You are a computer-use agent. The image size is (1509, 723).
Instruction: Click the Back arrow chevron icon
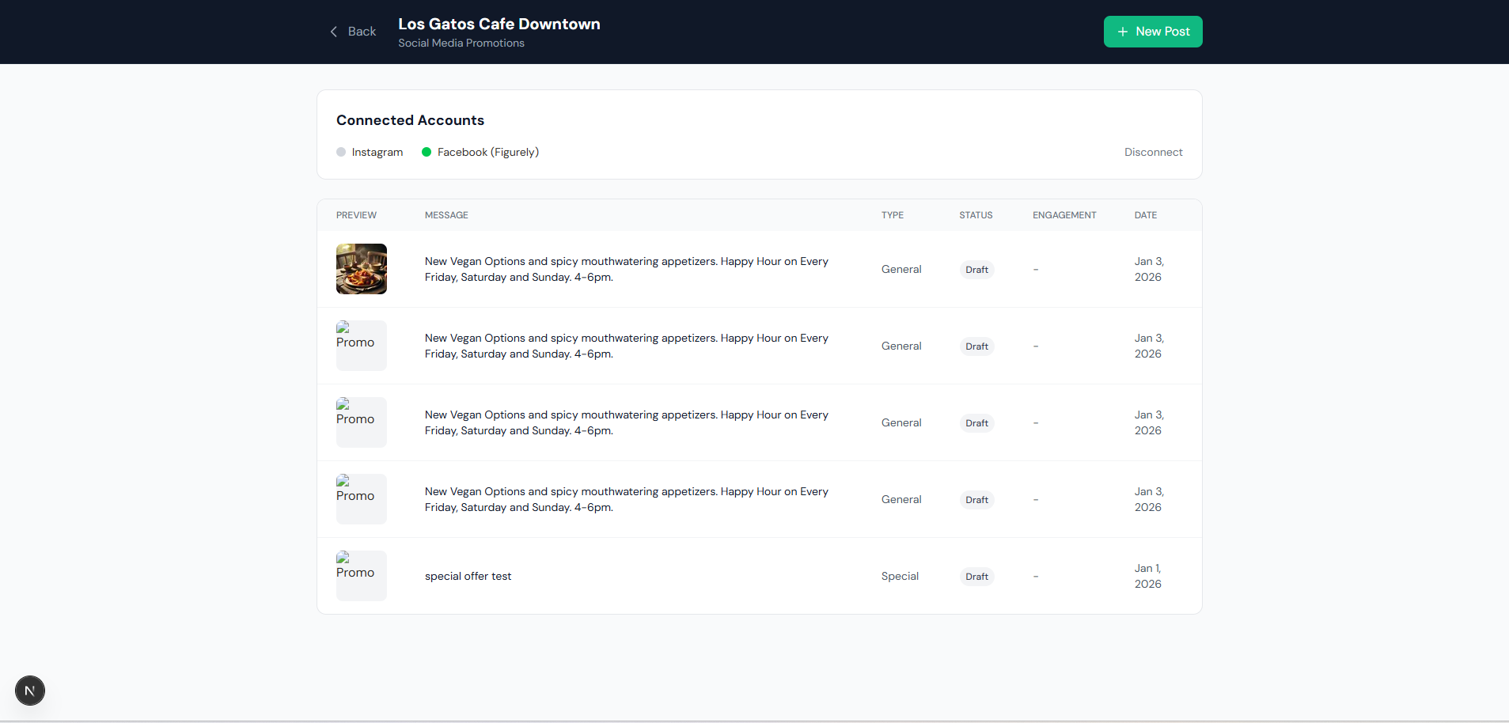coord(333,32)
